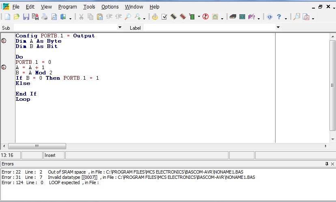Select the 'LOOP expected' error line

click(x=50, y=182)
